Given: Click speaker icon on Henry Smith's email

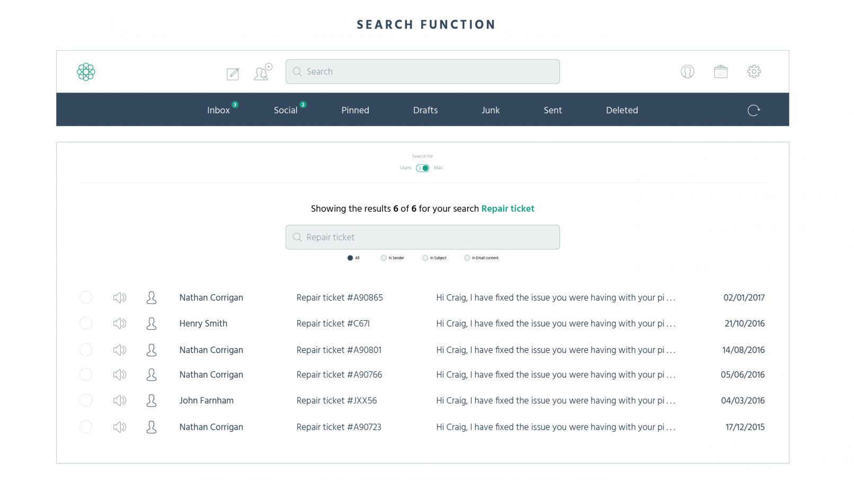Looking at the screenshot, I should coord(119,323).
